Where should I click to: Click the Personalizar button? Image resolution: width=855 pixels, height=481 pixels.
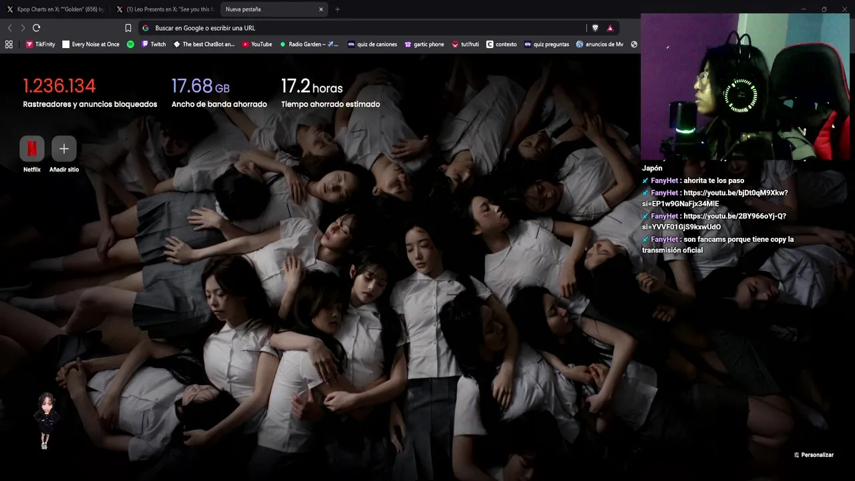click(814, 455)
